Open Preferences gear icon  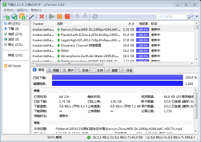pos(95,16)
